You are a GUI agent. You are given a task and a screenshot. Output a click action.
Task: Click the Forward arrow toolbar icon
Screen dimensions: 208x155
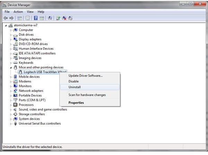[11, 18]
